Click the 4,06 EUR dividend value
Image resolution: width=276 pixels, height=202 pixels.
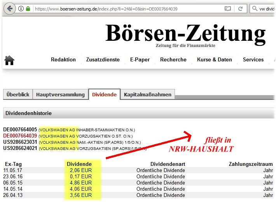coord(81,189)
